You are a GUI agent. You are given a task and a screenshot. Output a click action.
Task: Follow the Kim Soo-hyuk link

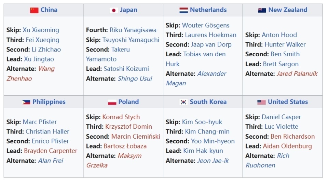coord(202,122)
